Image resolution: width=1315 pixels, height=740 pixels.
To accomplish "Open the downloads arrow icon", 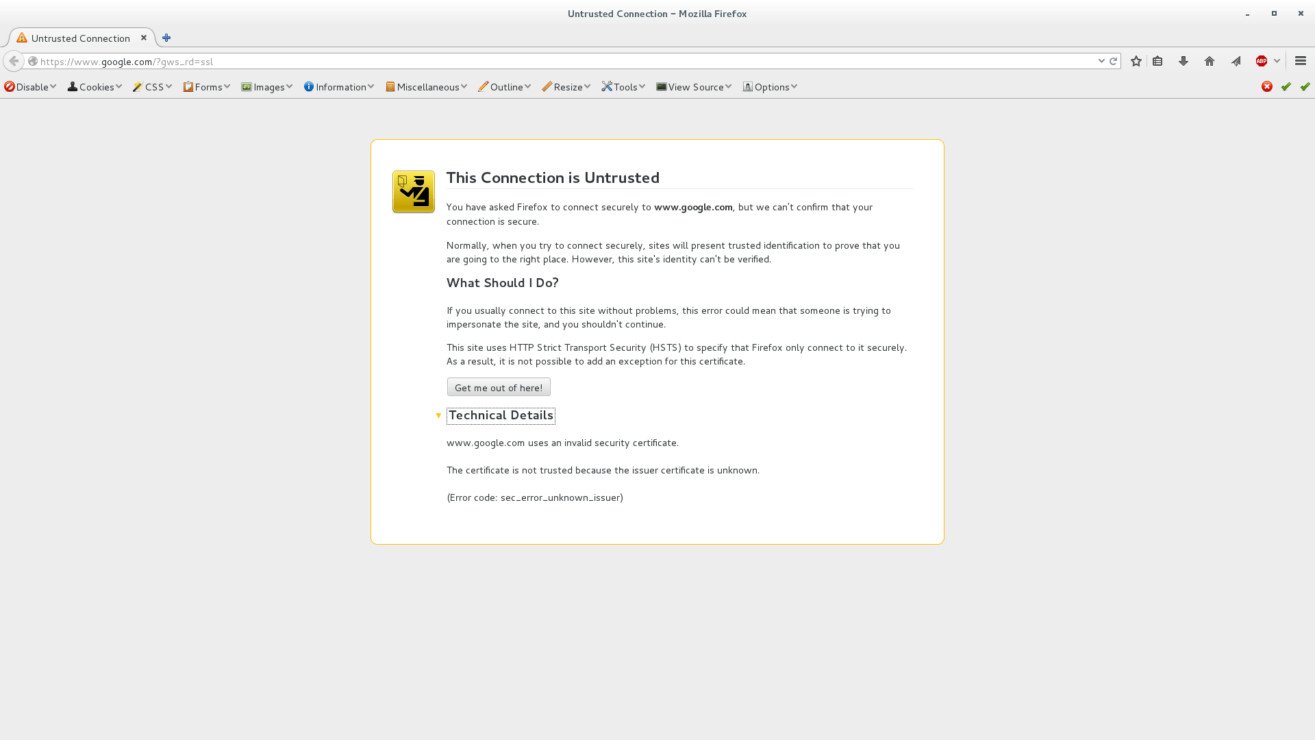I will (1183, 62).
